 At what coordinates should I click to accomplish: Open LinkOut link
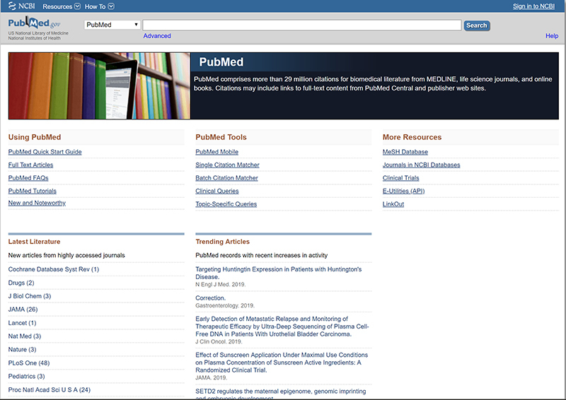pos(393,204)
